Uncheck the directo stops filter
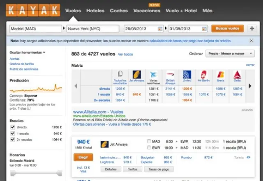The width and height of the screenshot is (263, 181). tap(13, 127)
